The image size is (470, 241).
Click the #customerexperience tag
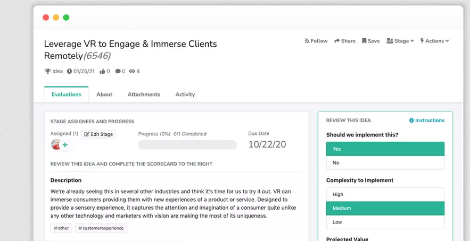tap(101, 228)
